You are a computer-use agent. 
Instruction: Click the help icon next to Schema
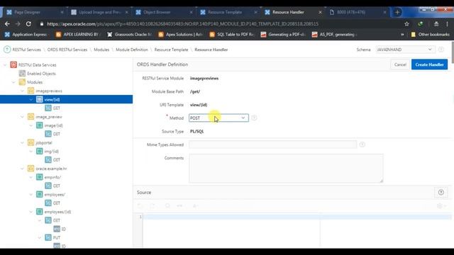click(441, 50)
